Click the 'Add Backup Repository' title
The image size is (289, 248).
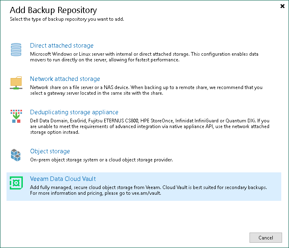(x=53, y=10)
